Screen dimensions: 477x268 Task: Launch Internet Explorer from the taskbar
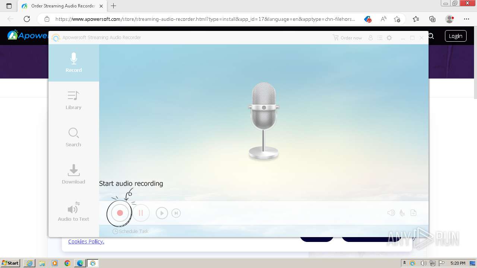click(x=29, y=263)
